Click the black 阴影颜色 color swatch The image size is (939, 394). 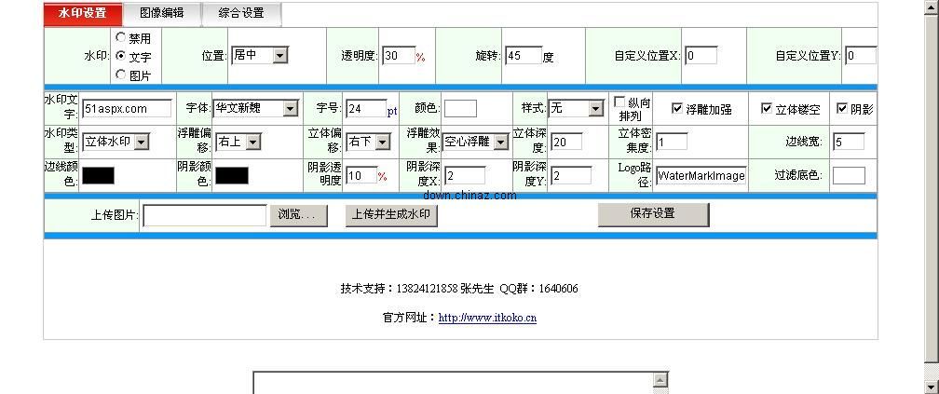pos(232,175)
